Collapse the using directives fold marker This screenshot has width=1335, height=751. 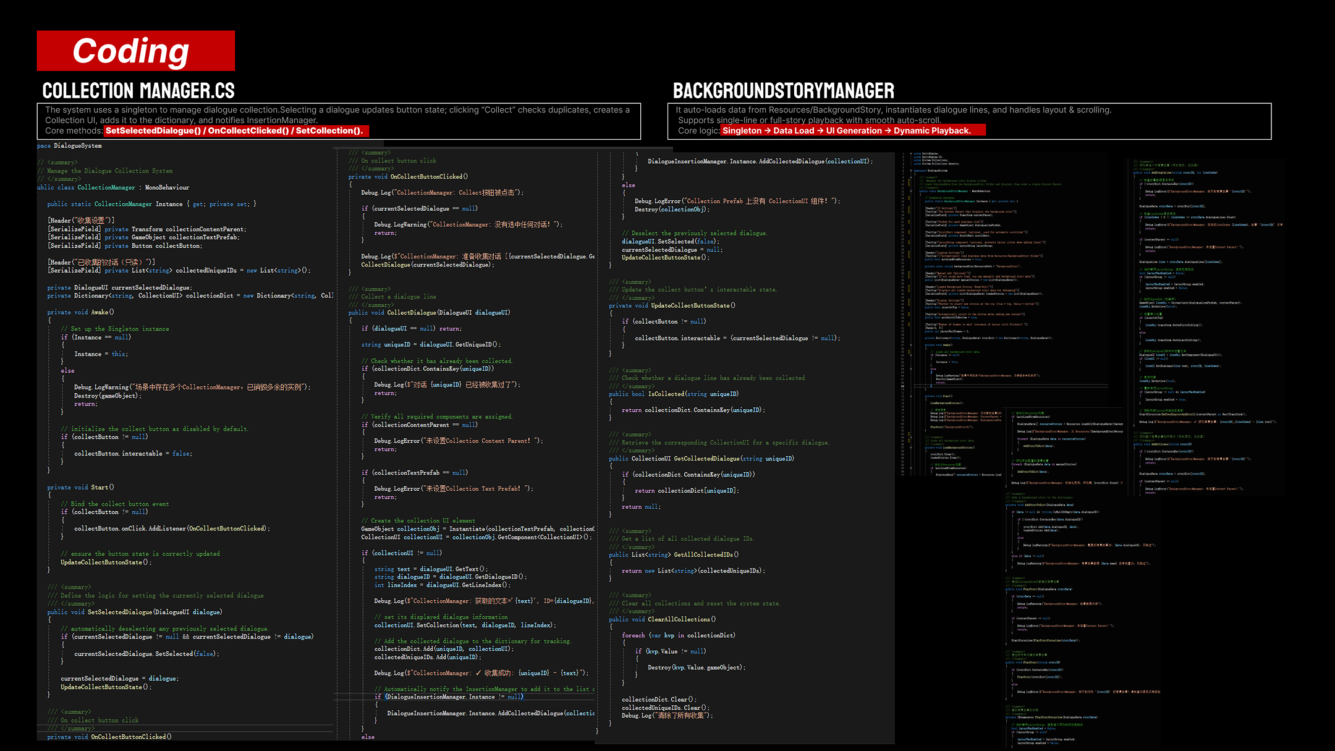[x=911, y=153]
